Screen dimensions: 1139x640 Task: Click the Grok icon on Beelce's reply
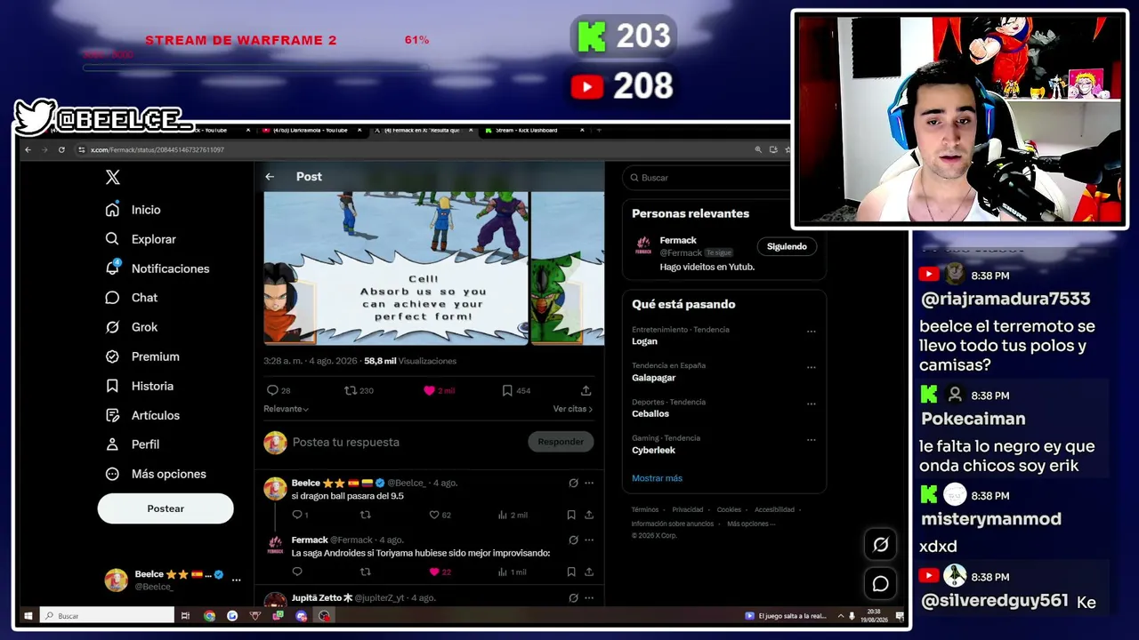coord(573,483)
